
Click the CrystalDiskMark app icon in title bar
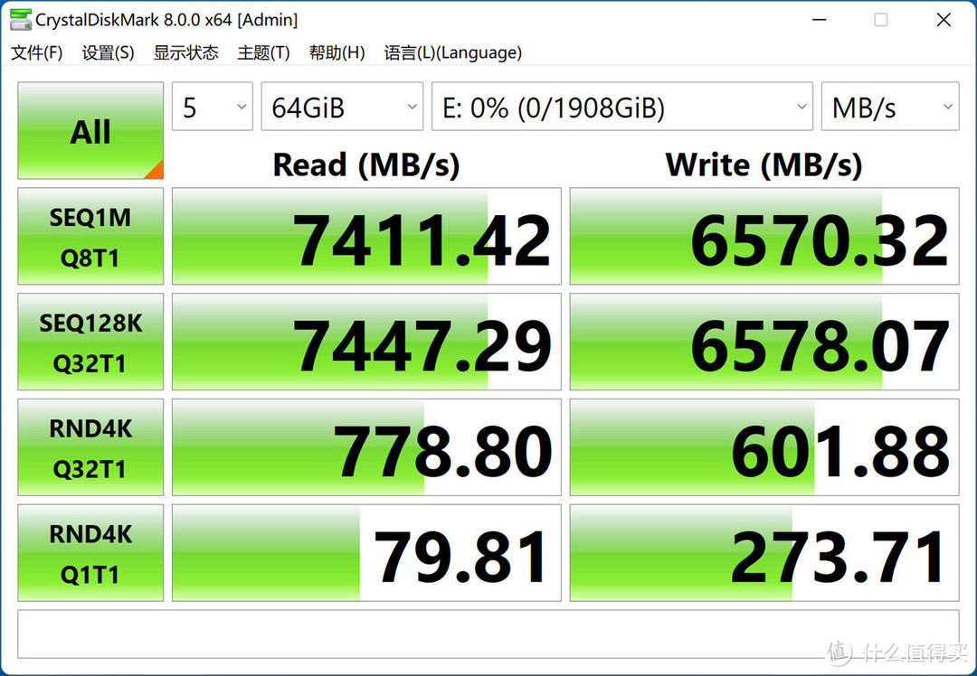[20, 20]
